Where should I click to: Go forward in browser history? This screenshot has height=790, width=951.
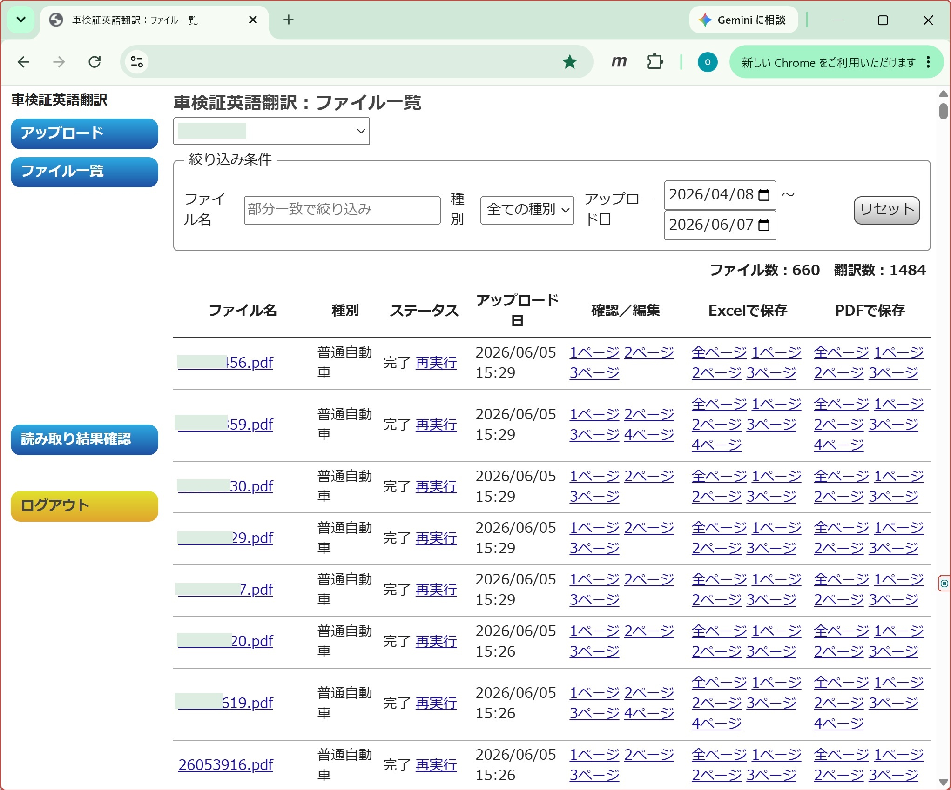click(x=59, y=62)
